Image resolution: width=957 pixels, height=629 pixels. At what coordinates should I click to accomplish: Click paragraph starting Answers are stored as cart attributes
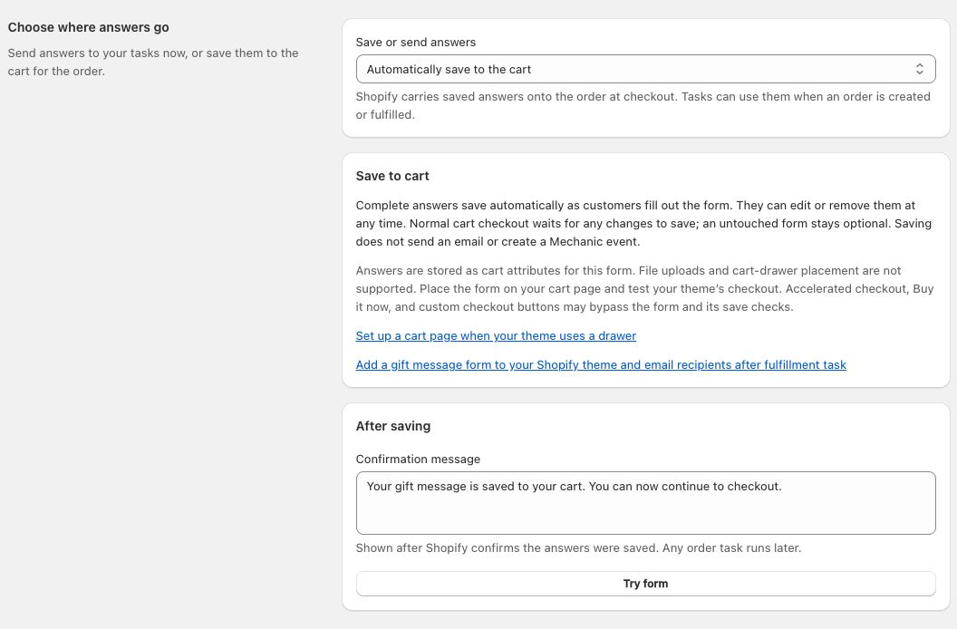click(x=644, y=289)
